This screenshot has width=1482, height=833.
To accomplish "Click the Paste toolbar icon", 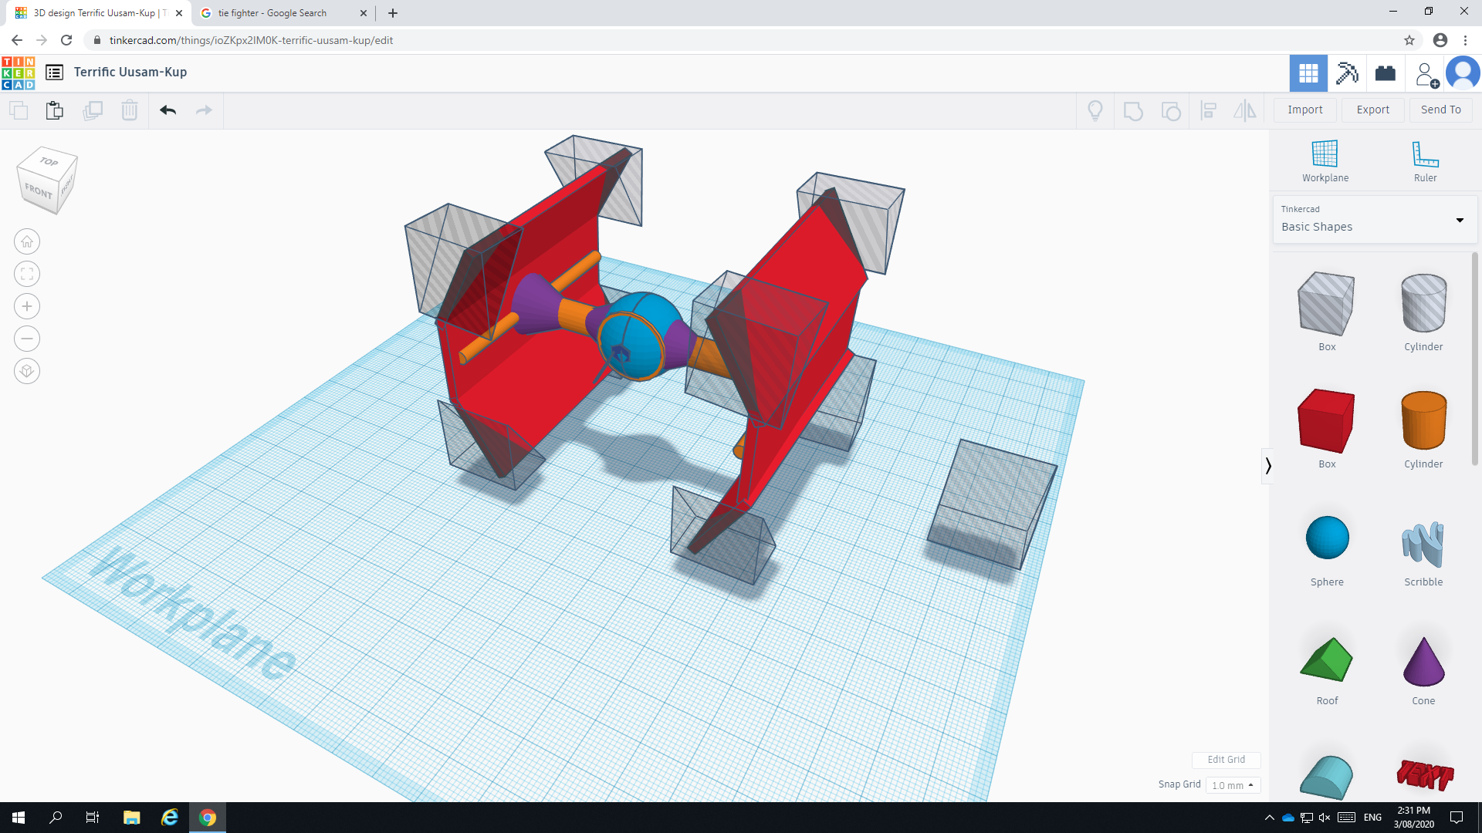I will pyautogui.click(x=55, y=110).
